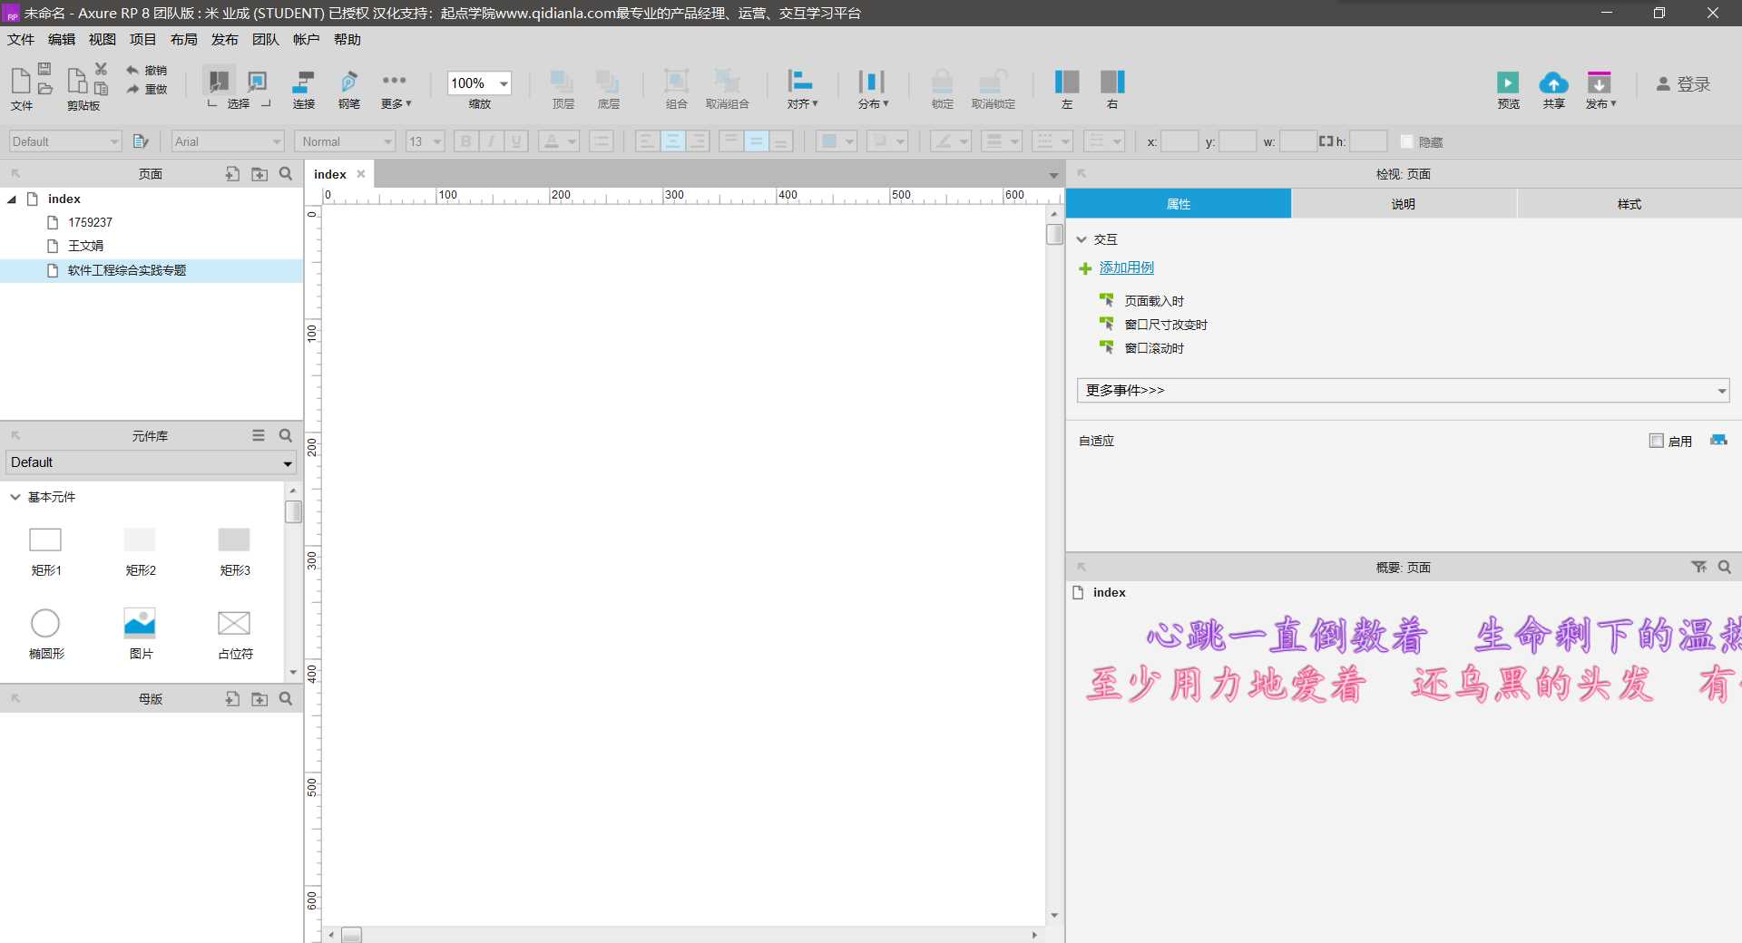Click the Add Page icon in Pages panel
The image size is (1742, 943).
click(232, 173)
